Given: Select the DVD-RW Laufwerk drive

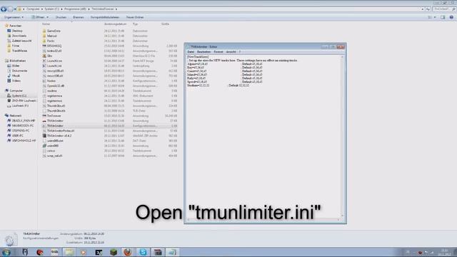Looking at the screenshot, I should pyautogui.click(x=24, y=101).
